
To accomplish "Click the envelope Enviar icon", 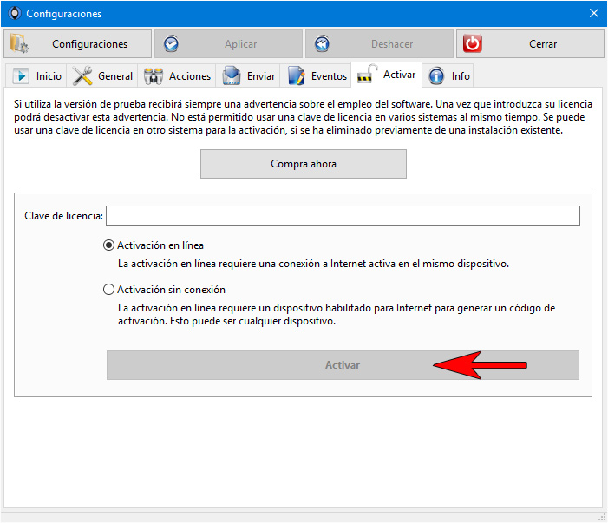I will [232, 75].
